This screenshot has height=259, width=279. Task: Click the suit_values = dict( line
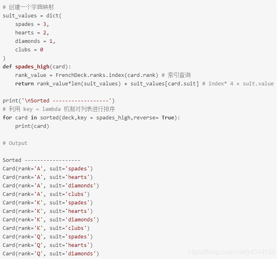coord(32,16)
